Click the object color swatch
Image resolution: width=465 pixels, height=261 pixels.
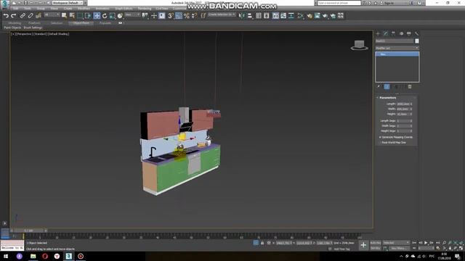pyautogui.click(x=416, y=41)
